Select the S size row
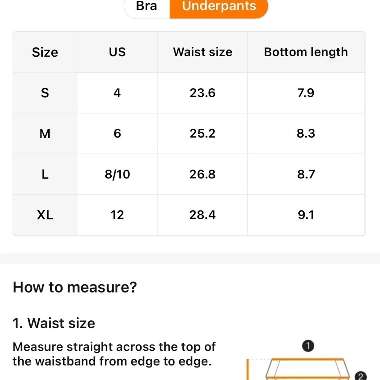 tap(189, 93)
